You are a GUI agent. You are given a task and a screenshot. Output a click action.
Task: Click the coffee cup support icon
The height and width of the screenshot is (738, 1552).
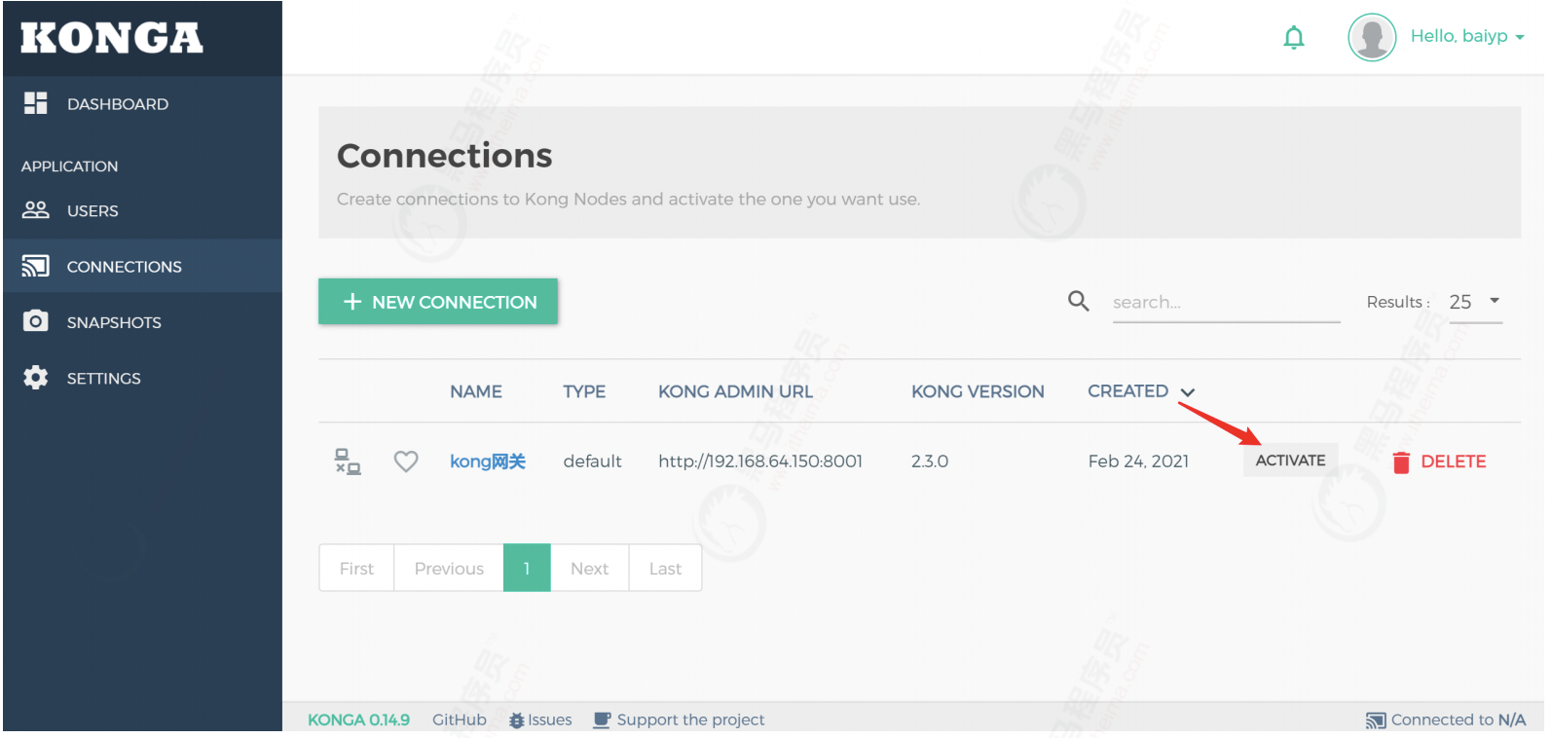603,720
